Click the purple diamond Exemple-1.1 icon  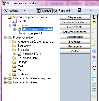tap(24, 33)
